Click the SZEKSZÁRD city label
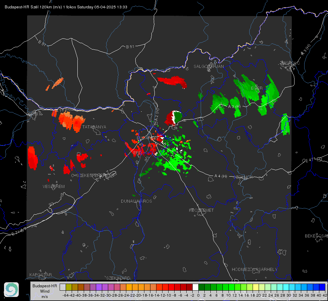Screen dimensions: 328x301 (x=118, y=278)
